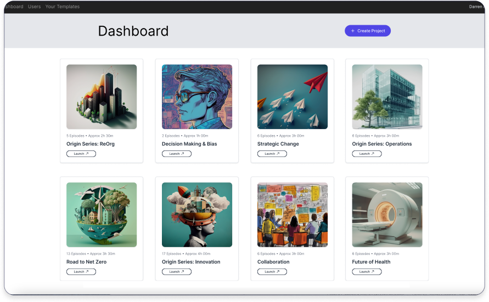Open the Darren user account menu
489x302 pixels.
(x=476, y=7)
